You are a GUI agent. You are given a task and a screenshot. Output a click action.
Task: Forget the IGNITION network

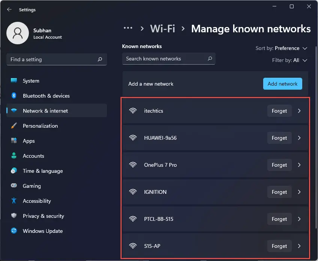click(279, 192)
